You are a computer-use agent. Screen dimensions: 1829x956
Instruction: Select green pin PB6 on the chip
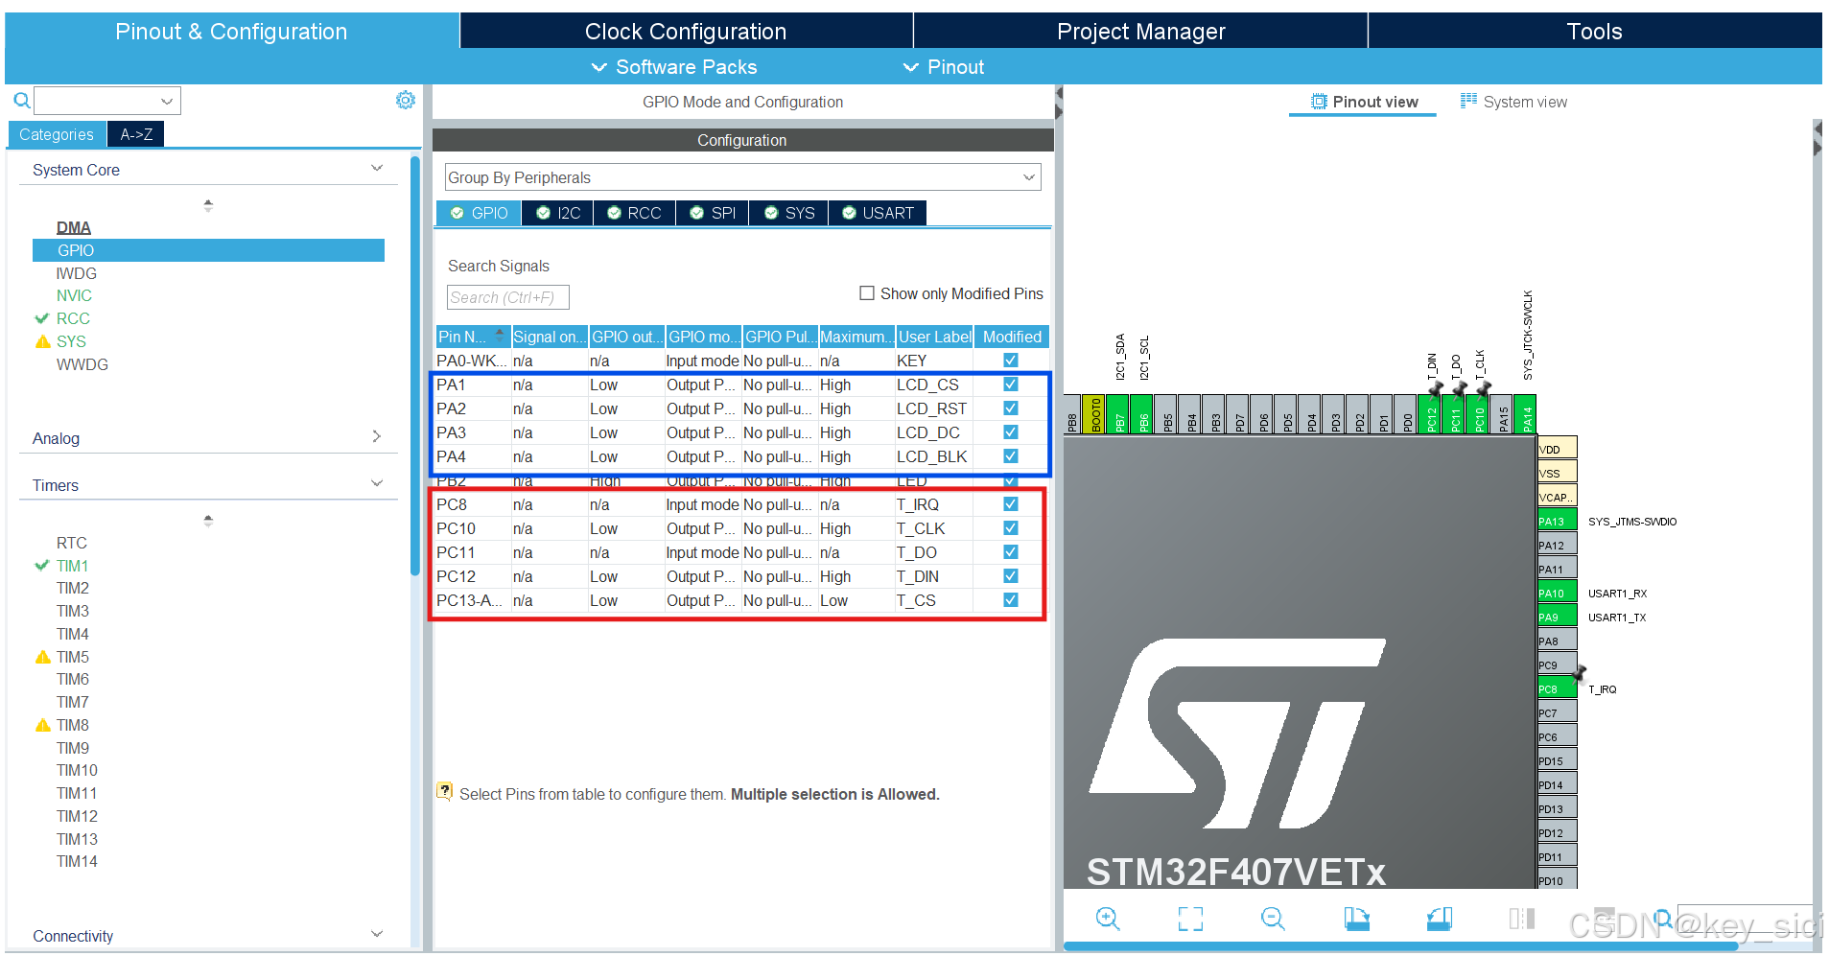(x=1143, y=414)
